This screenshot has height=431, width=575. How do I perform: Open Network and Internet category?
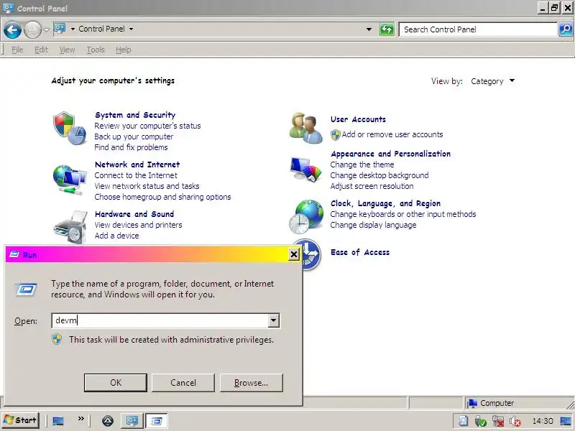(137, 164)
